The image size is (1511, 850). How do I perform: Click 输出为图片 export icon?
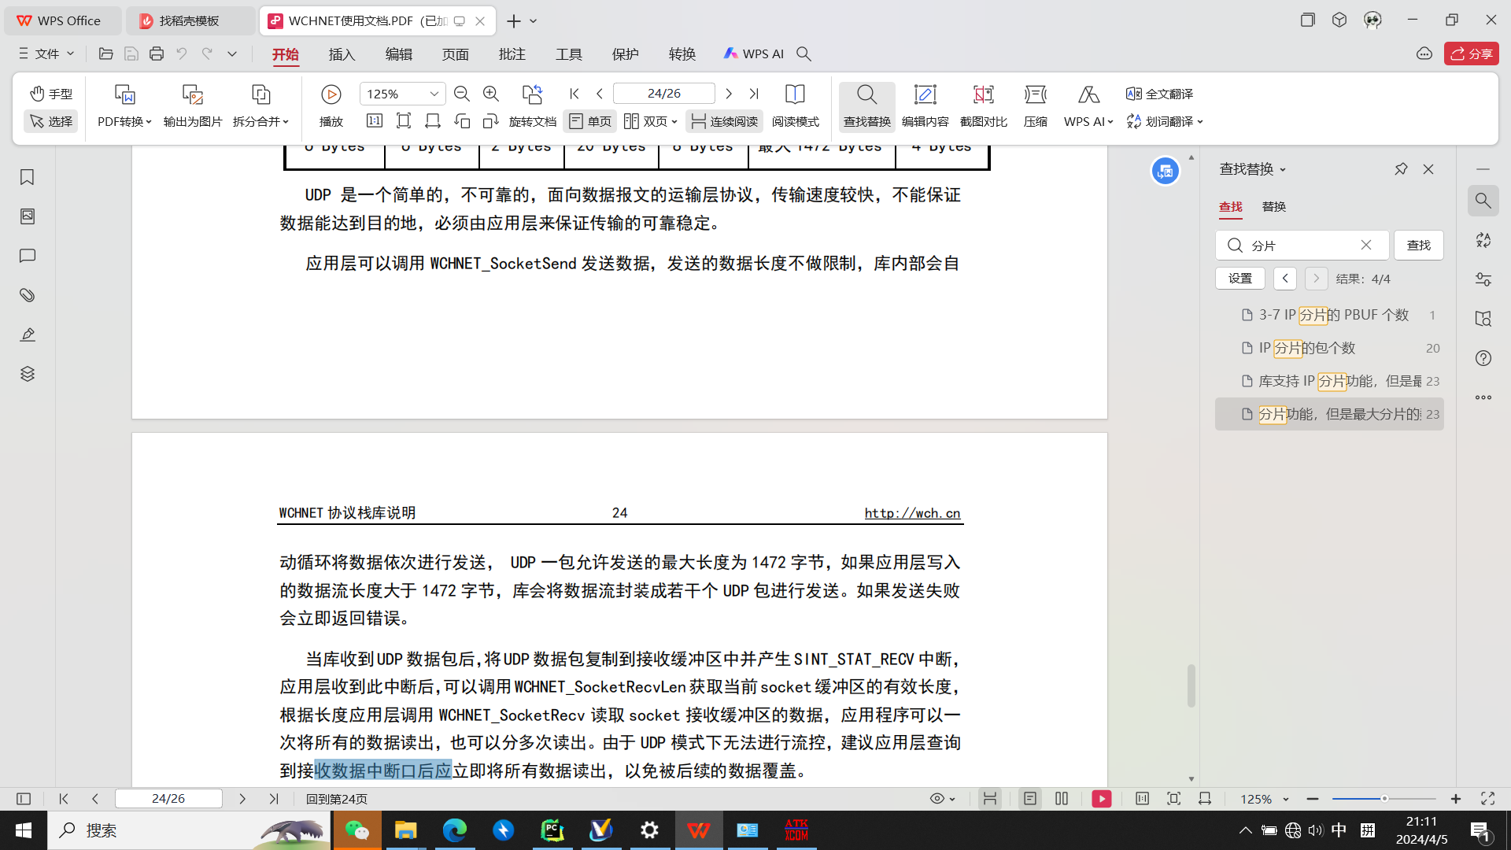click(x=193, y=94)
